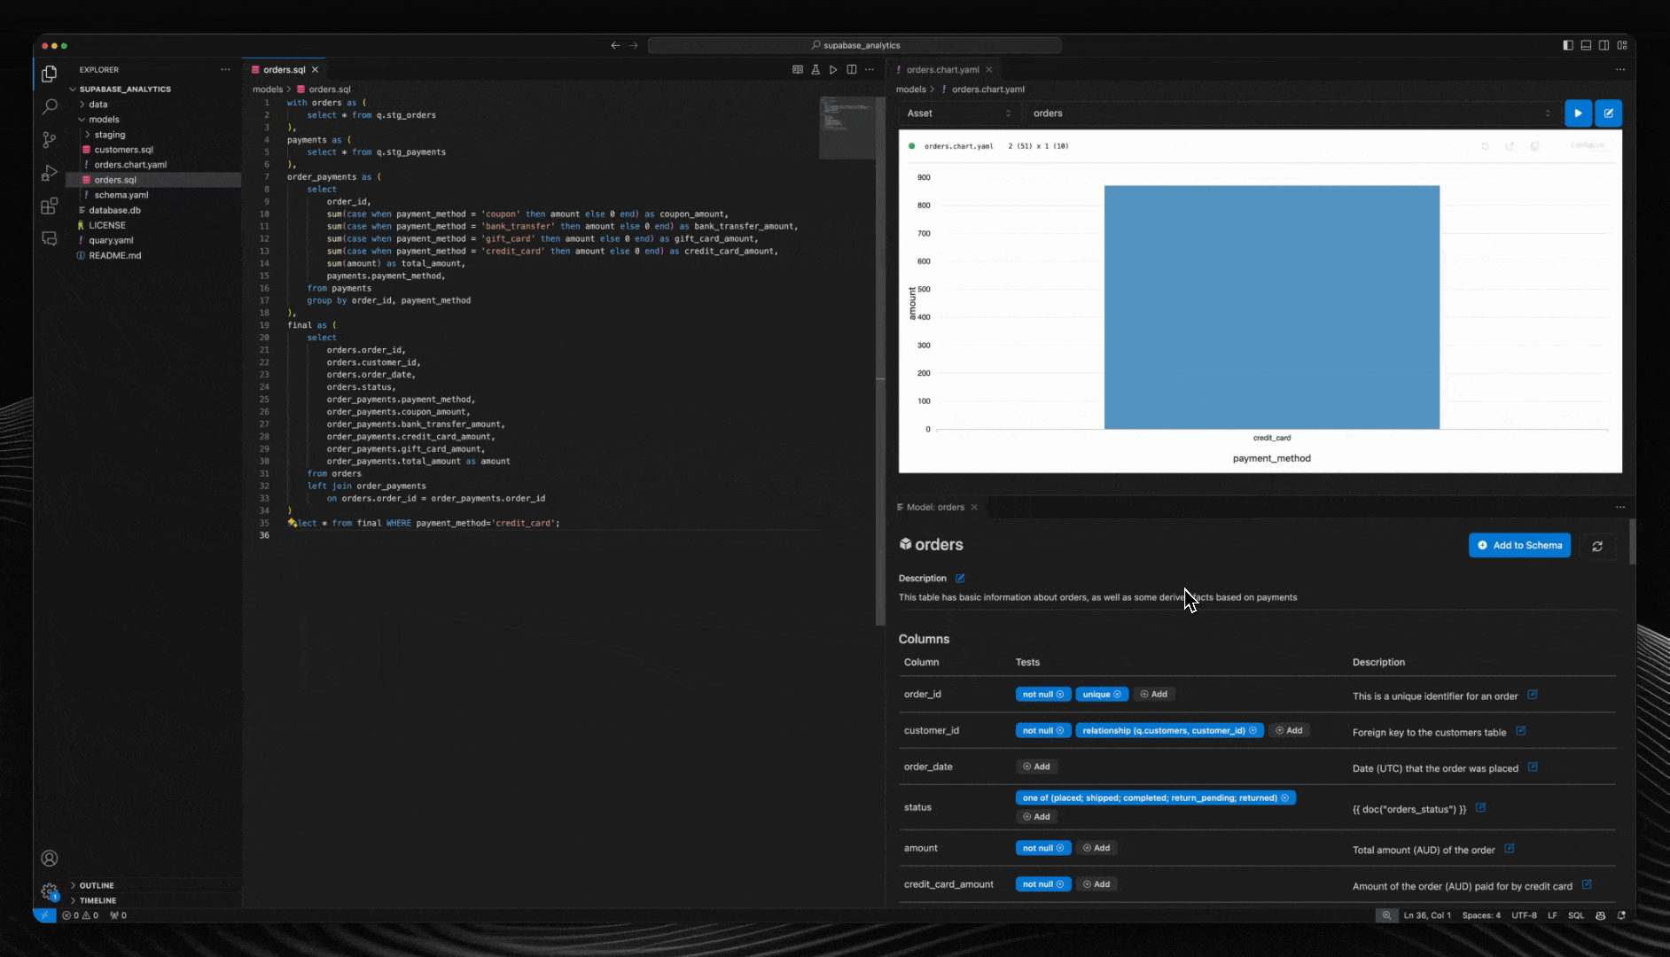
Task: Open the Source Control view
Action: coord(49,140)
